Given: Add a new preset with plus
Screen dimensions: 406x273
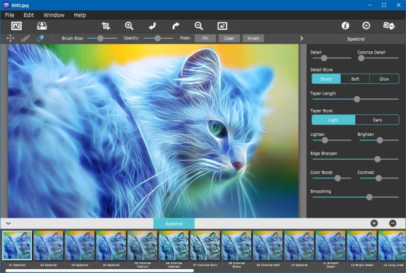Looking at the screenshot, I should point(374,223).
